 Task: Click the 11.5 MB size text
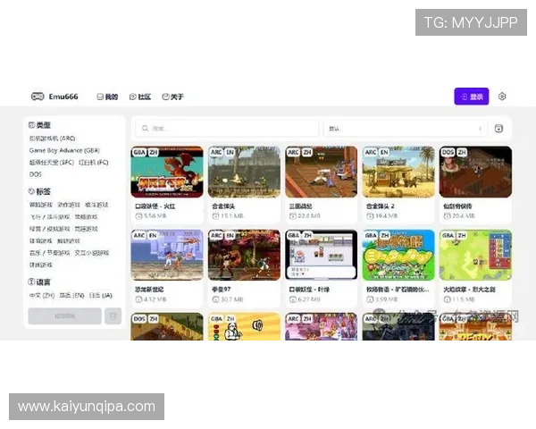click(464, 299)
